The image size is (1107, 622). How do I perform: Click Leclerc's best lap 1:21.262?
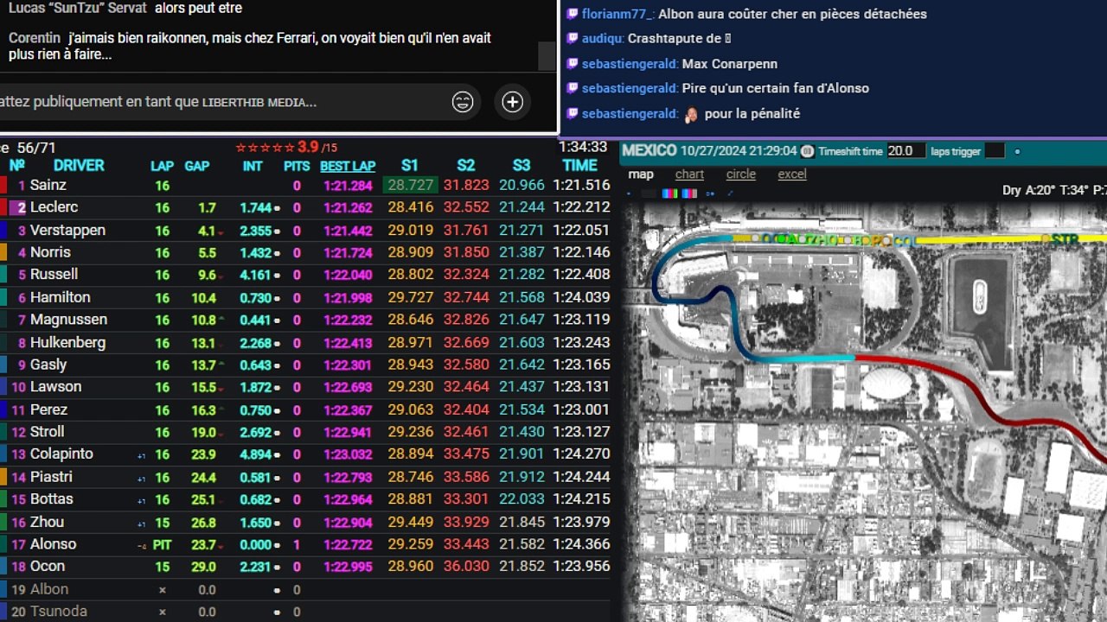[x=348, y=207]
